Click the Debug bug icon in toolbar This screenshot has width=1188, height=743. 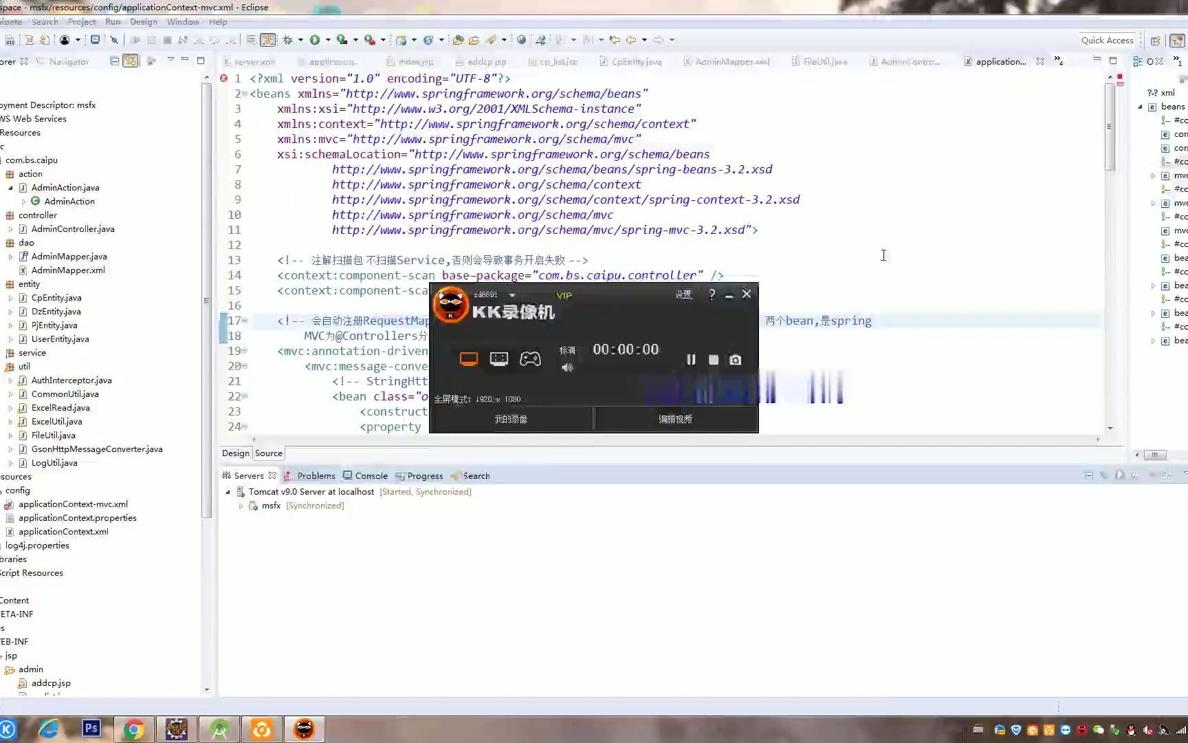[288, 40]
